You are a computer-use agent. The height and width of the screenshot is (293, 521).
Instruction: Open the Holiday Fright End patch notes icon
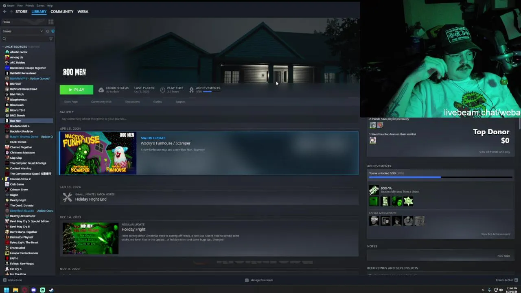(x=67, y=197)
